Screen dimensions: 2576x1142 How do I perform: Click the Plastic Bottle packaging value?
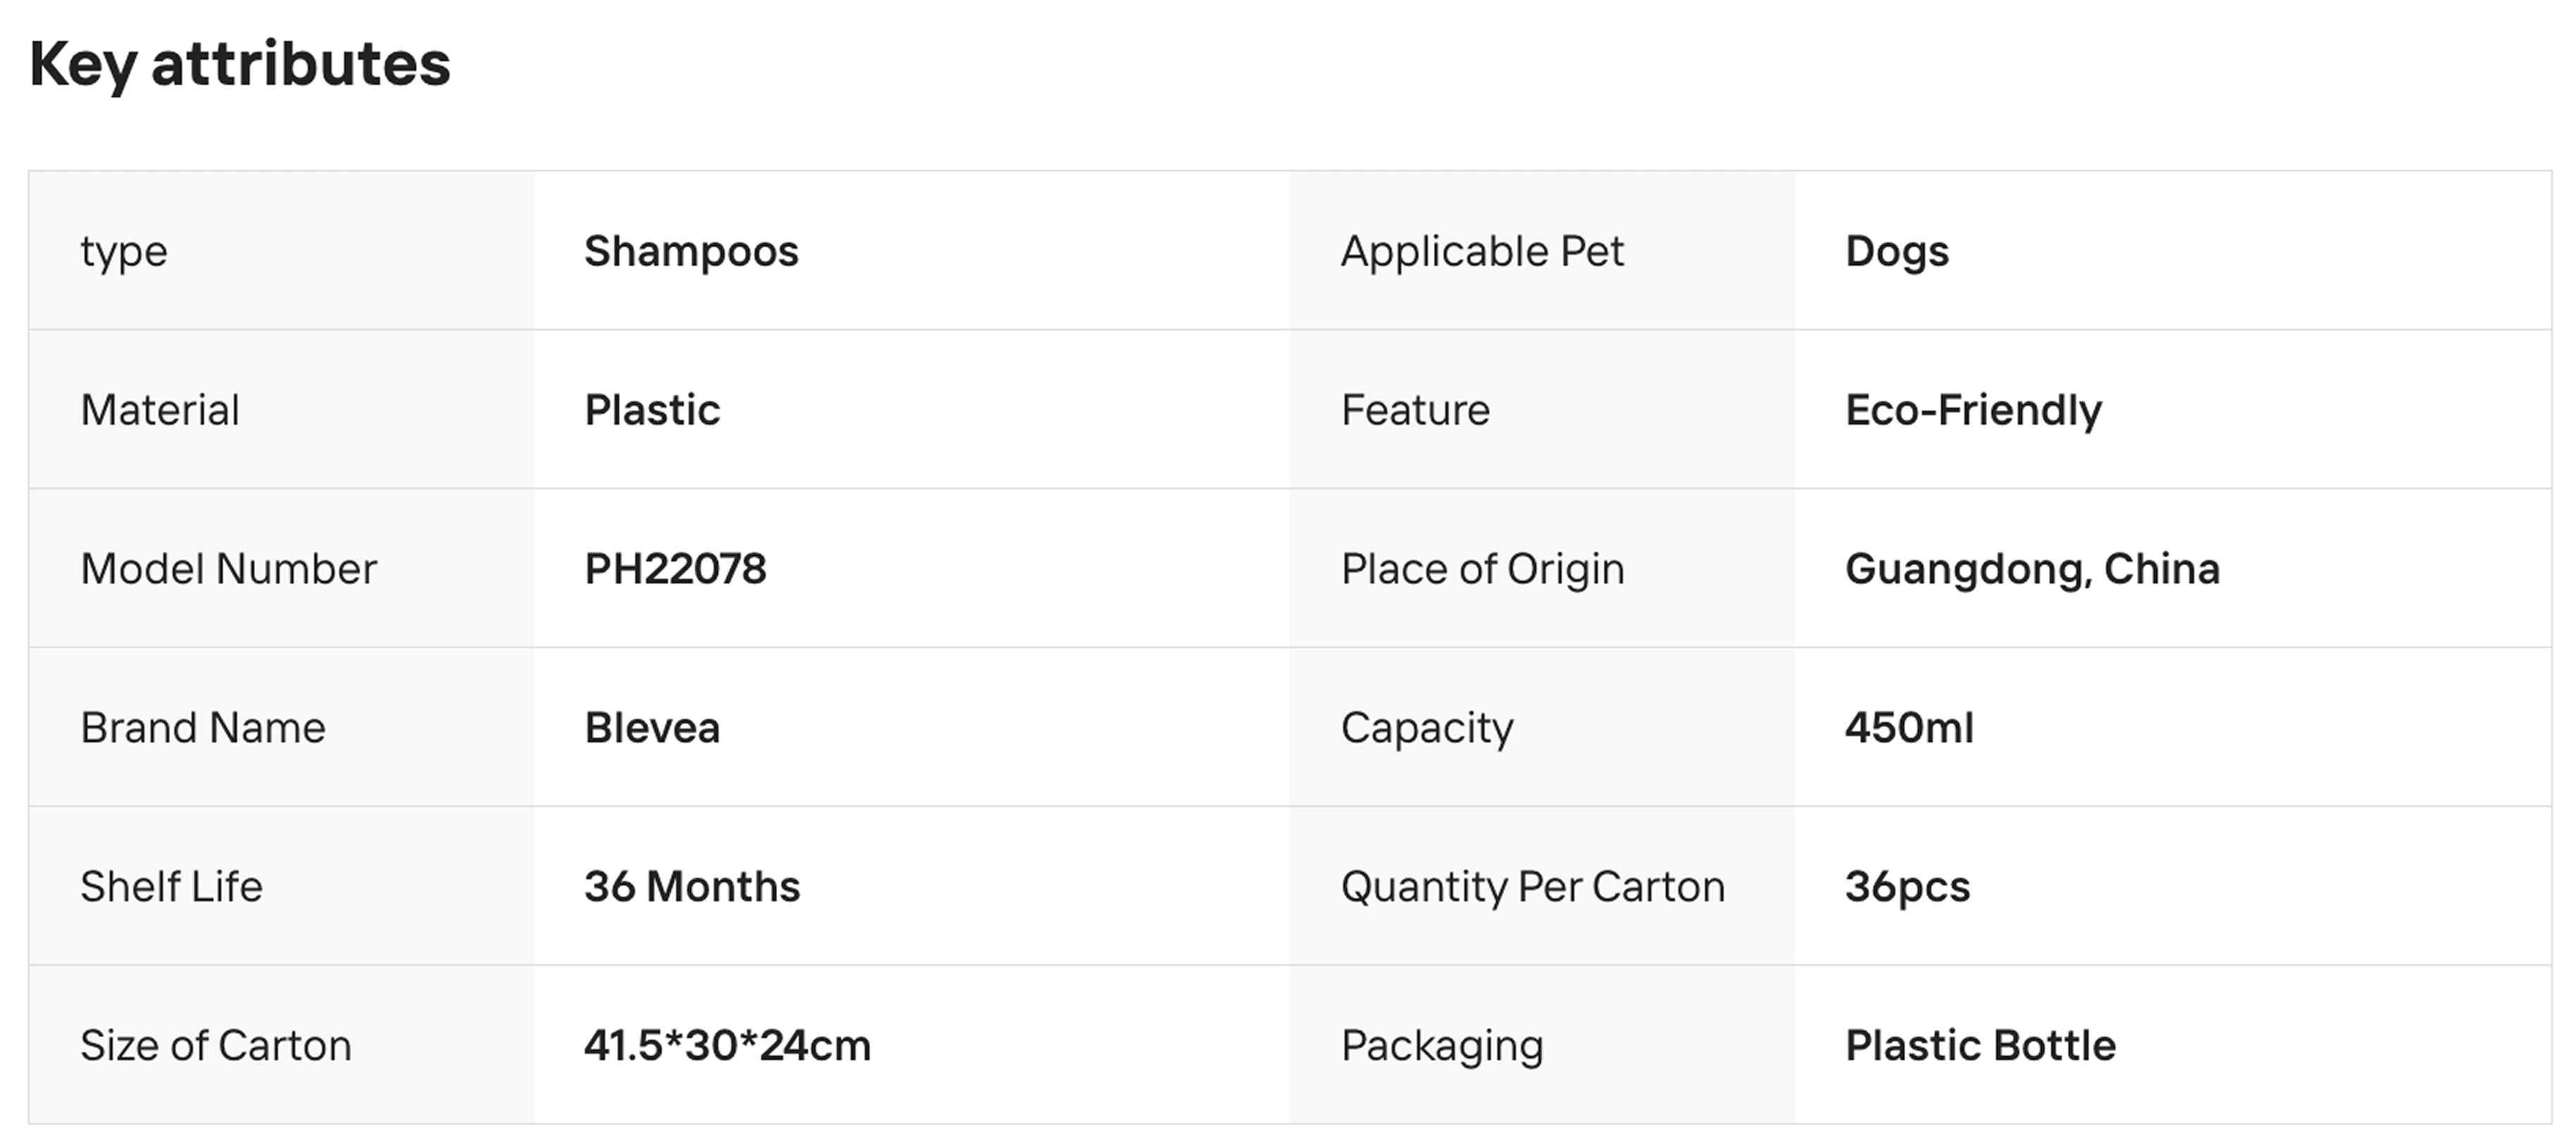pos(1980,1046)
